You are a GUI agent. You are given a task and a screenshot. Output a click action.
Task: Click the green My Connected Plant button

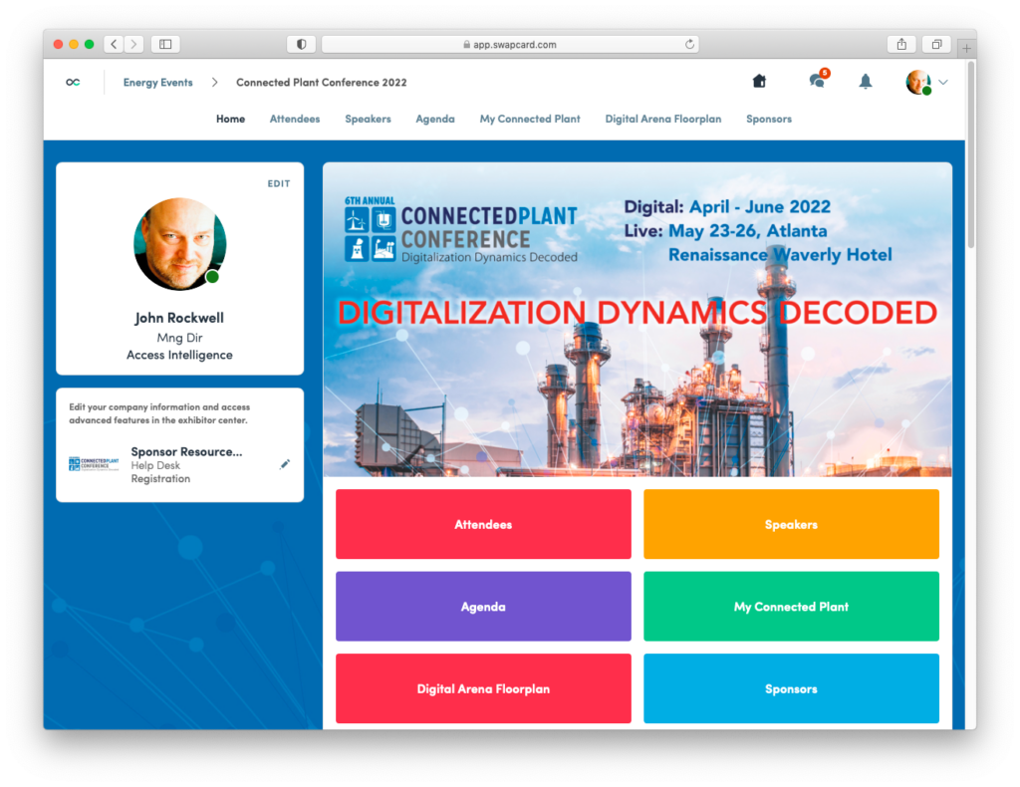coord(791,606)
